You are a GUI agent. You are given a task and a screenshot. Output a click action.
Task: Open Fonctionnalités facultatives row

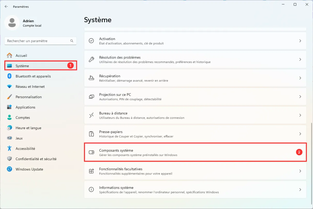(x=195, y=171)
